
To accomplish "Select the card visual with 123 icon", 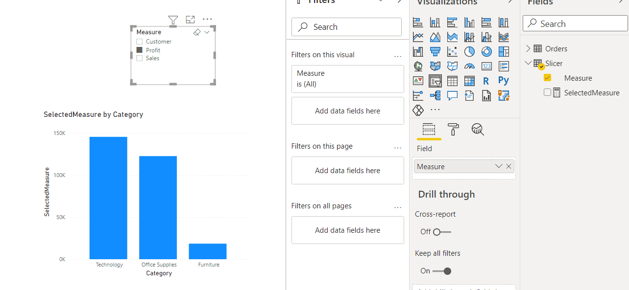I will [486, 66].
